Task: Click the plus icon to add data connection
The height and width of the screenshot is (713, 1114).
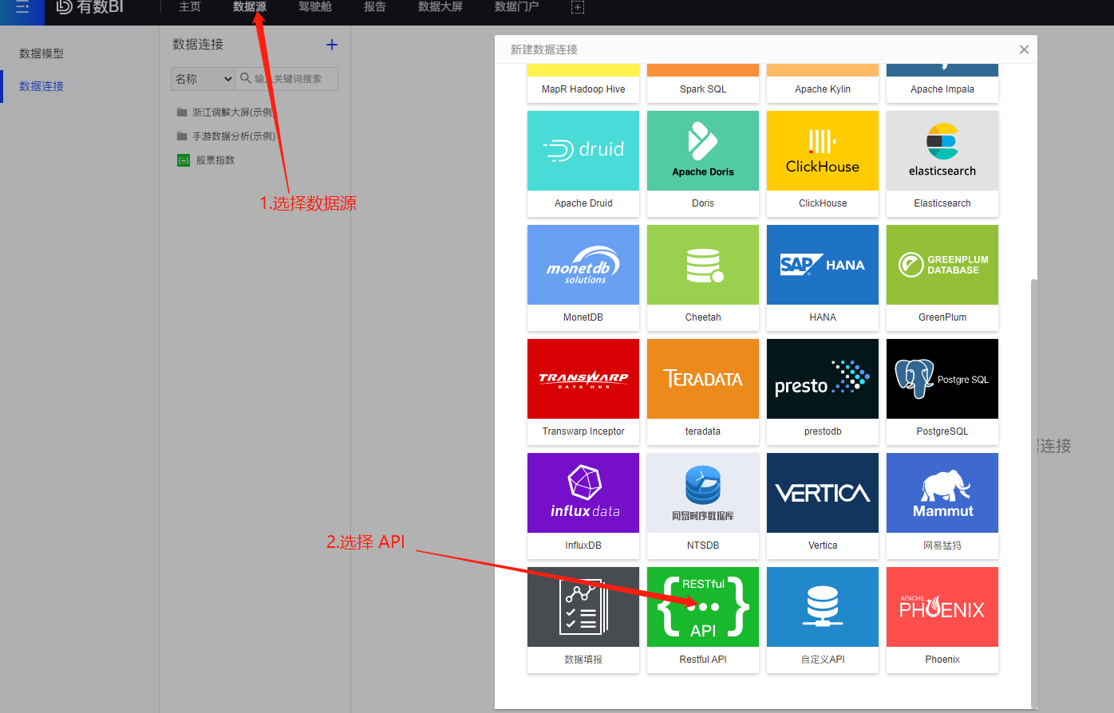Action: point(332,45)
